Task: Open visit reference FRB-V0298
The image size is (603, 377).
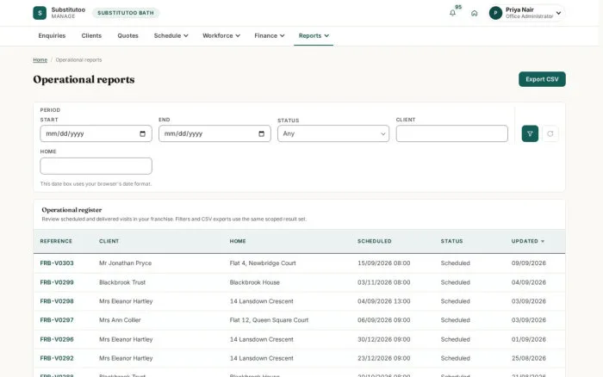Action: [x=57, y=301]
